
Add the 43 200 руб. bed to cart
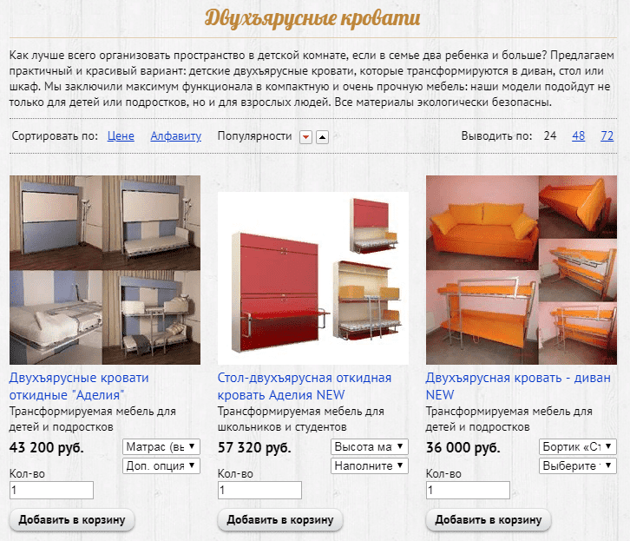click(x=72, y=519)
